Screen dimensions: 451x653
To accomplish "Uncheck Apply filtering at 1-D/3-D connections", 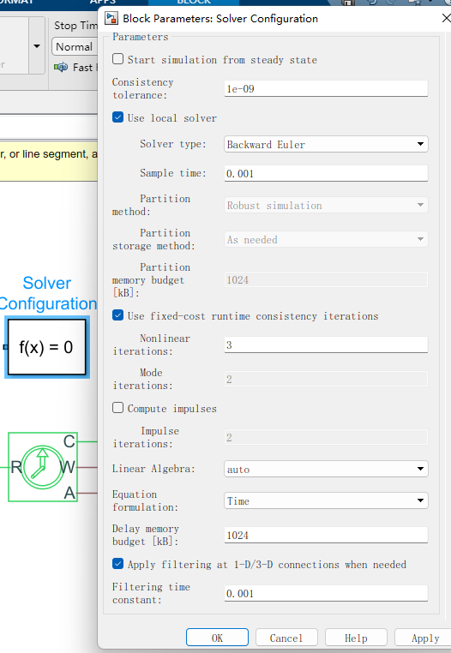I will point(118,564).
